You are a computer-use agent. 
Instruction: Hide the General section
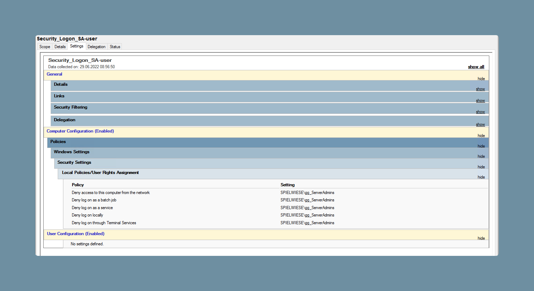pos(481,79)
